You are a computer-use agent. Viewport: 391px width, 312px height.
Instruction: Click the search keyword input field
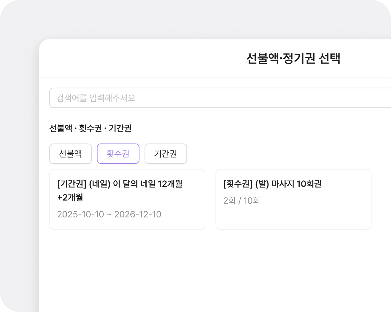click(x=220, y=98)
